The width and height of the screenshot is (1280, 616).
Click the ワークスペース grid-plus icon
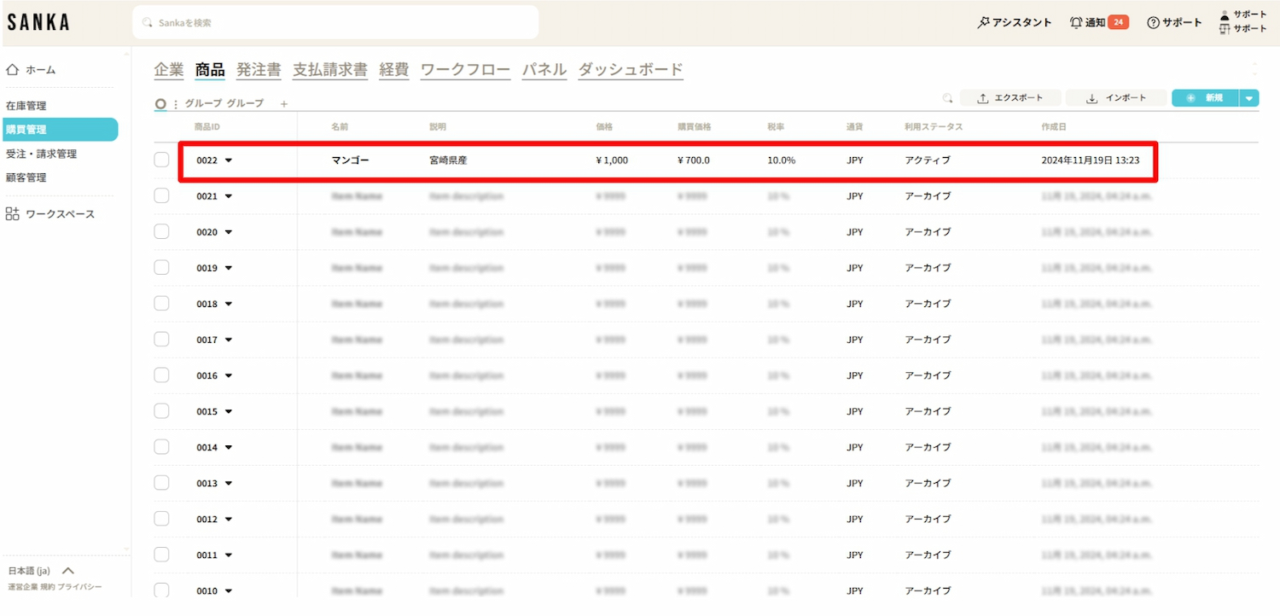coord(13,214)
